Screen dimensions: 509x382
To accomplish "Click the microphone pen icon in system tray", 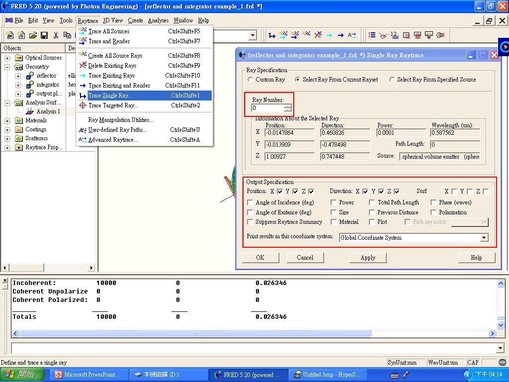I will [406, 375].
